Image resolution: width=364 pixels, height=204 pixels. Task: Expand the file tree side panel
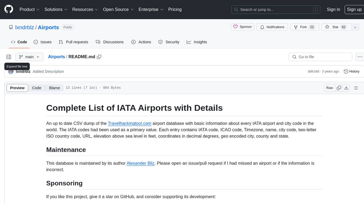(9, 57)
